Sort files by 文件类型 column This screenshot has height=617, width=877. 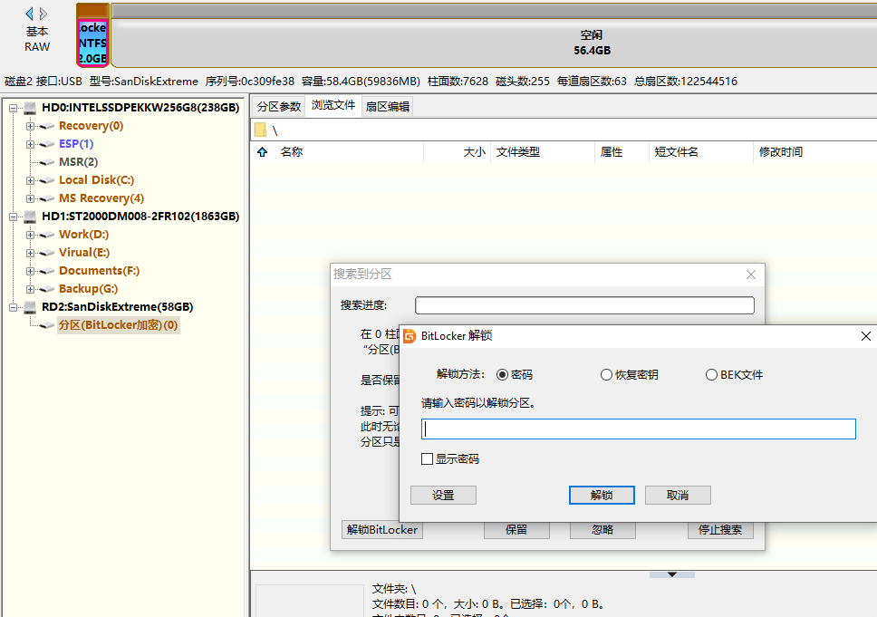[518, 152]
